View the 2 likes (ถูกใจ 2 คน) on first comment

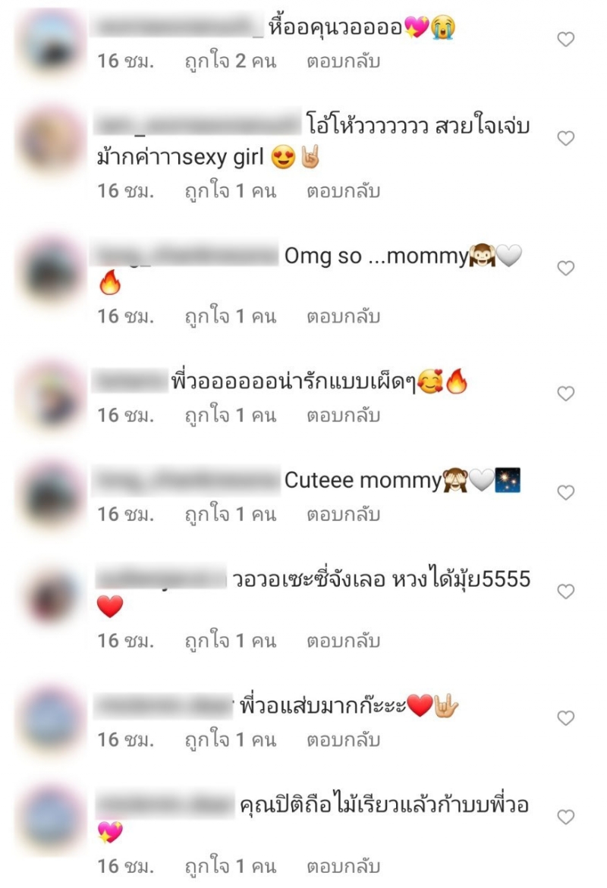click(x=231, y=61)
